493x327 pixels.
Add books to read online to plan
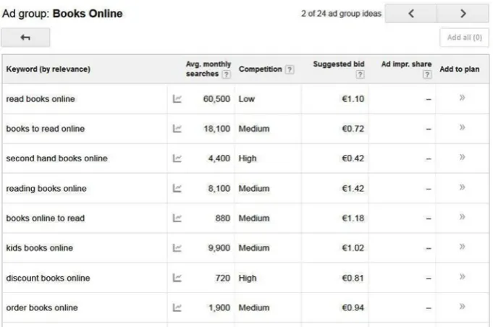tap(462, 127)
